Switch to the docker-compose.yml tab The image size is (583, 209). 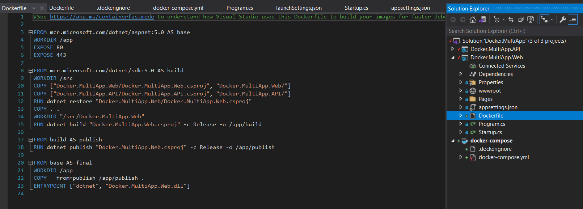click(178, 8)
